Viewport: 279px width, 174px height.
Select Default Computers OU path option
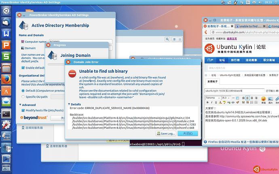click(x=23, y=91)
